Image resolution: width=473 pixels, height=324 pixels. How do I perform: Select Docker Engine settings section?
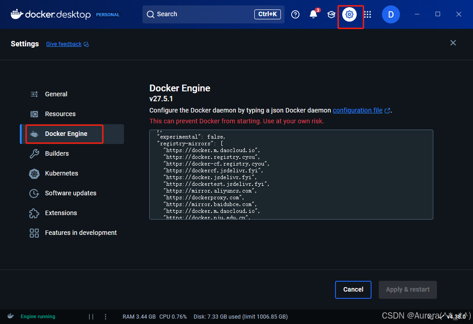pos(72,134)
